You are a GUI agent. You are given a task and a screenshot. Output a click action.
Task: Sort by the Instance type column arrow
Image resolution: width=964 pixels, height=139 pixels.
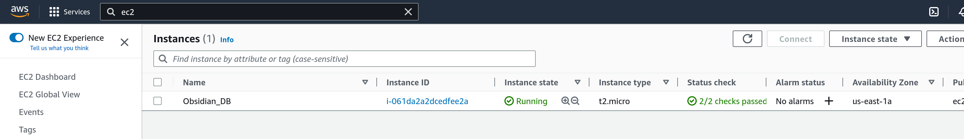666,82
